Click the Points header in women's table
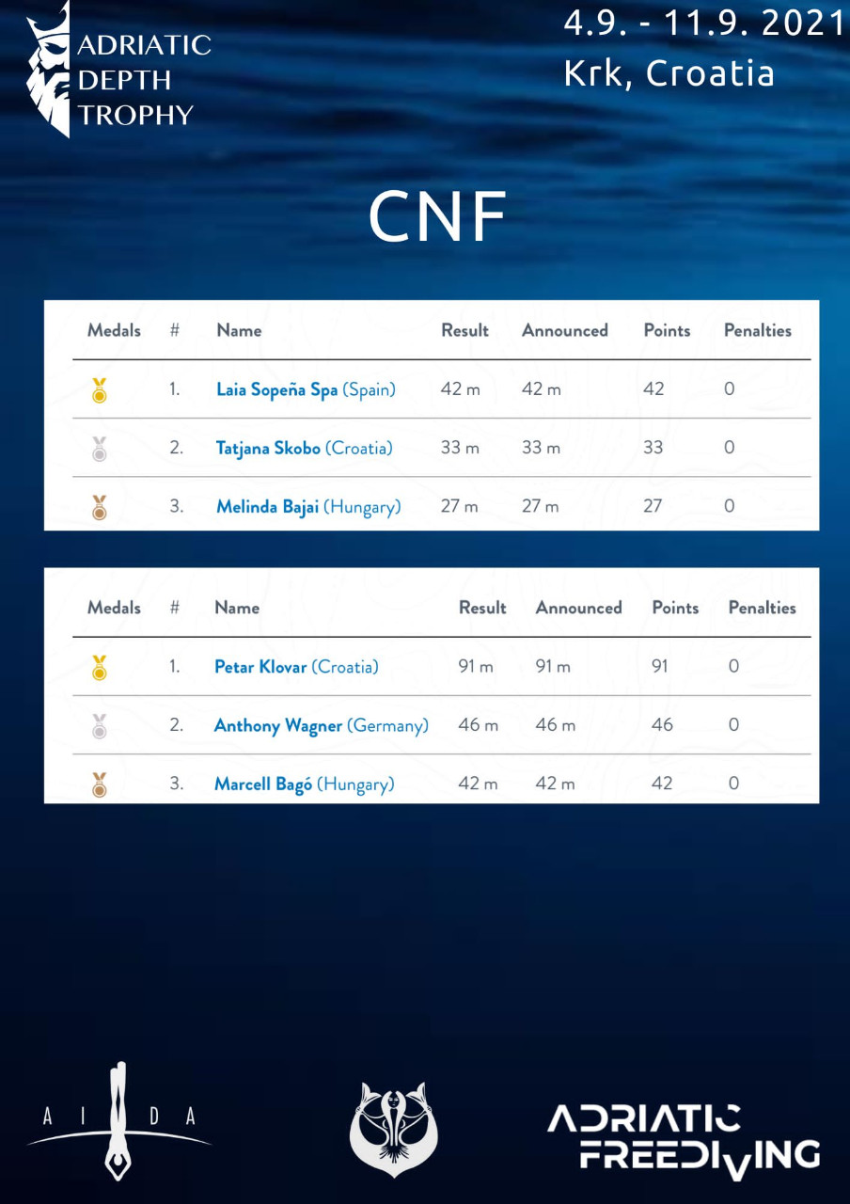The height and width of the screenshot is (1204, 850). 667,330
